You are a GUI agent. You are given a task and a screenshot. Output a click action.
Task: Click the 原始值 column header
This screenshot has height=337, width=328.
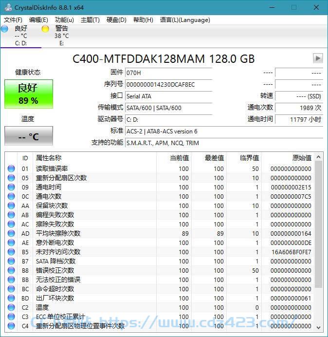point(288,158)
